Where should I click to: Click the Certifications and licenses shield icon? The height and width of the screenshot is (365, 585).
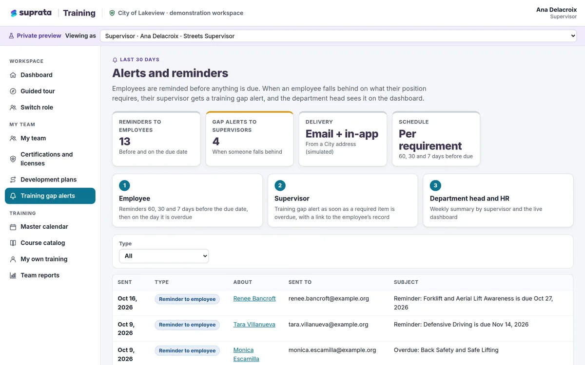[x=13, y=159]
